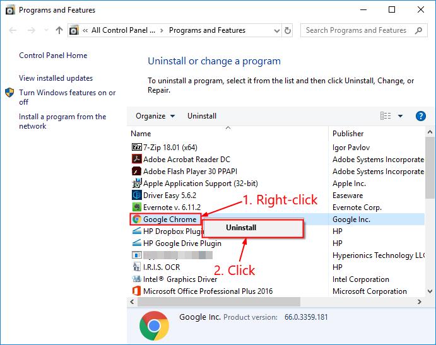Click the change view icon
The width and height of the screenshot is (436, 345).
click(x=386, y=115)
